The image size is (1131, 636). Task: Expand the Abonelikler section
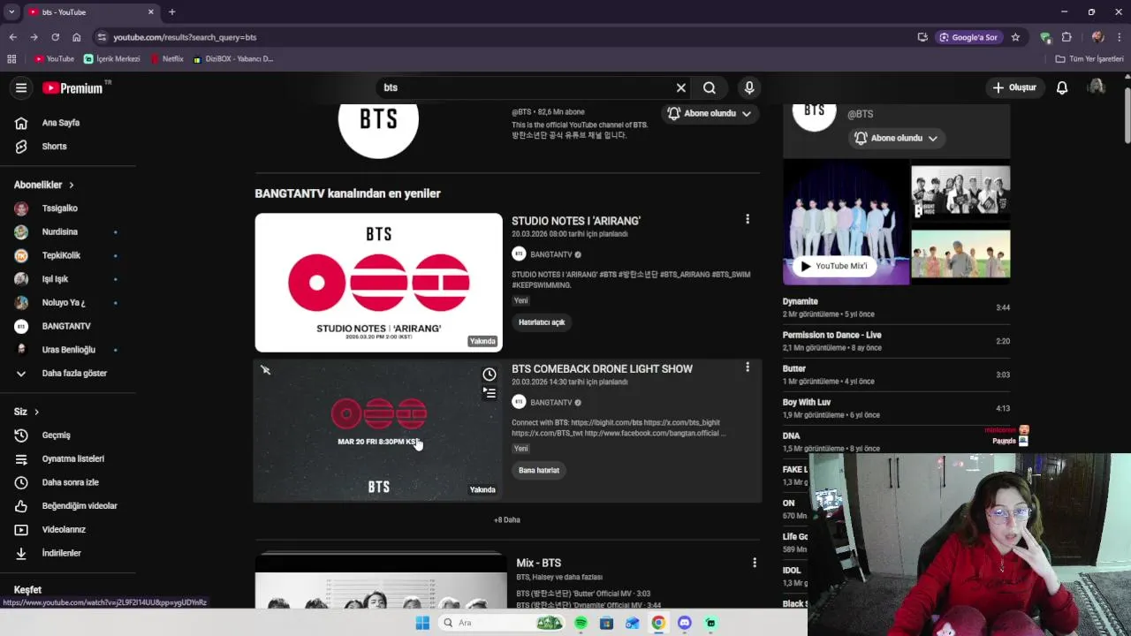[44, 185]
